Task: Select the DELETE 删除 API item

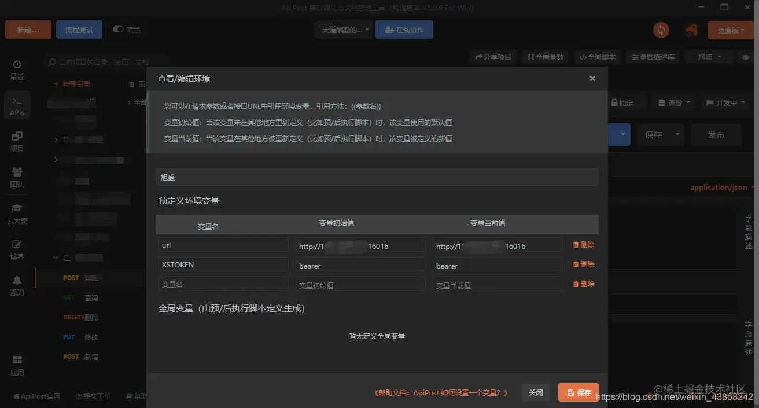Action: (x=81, y=317)
